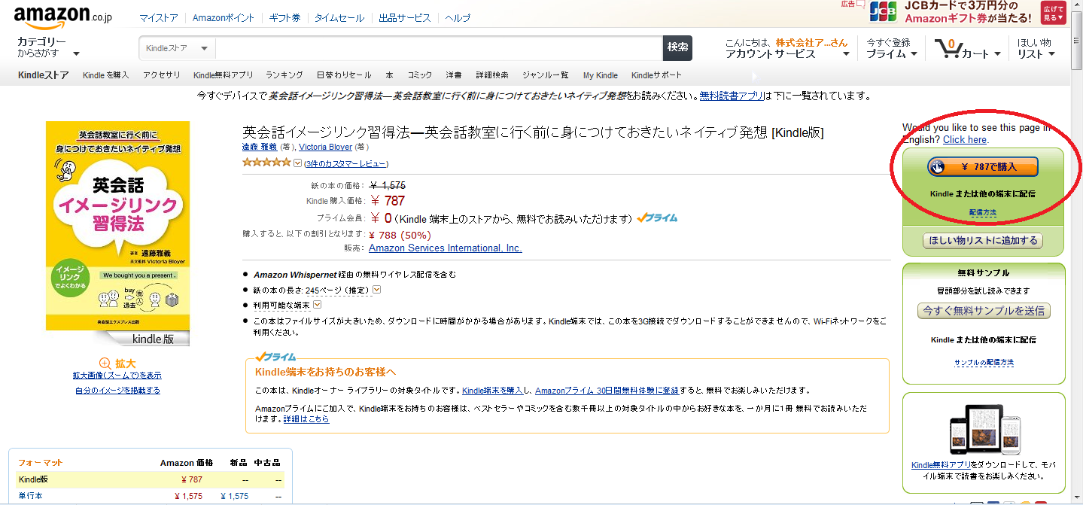The width and height of the screenshot is (1083, 505).
Task: Focus the search input field
Action: point(439,48)
